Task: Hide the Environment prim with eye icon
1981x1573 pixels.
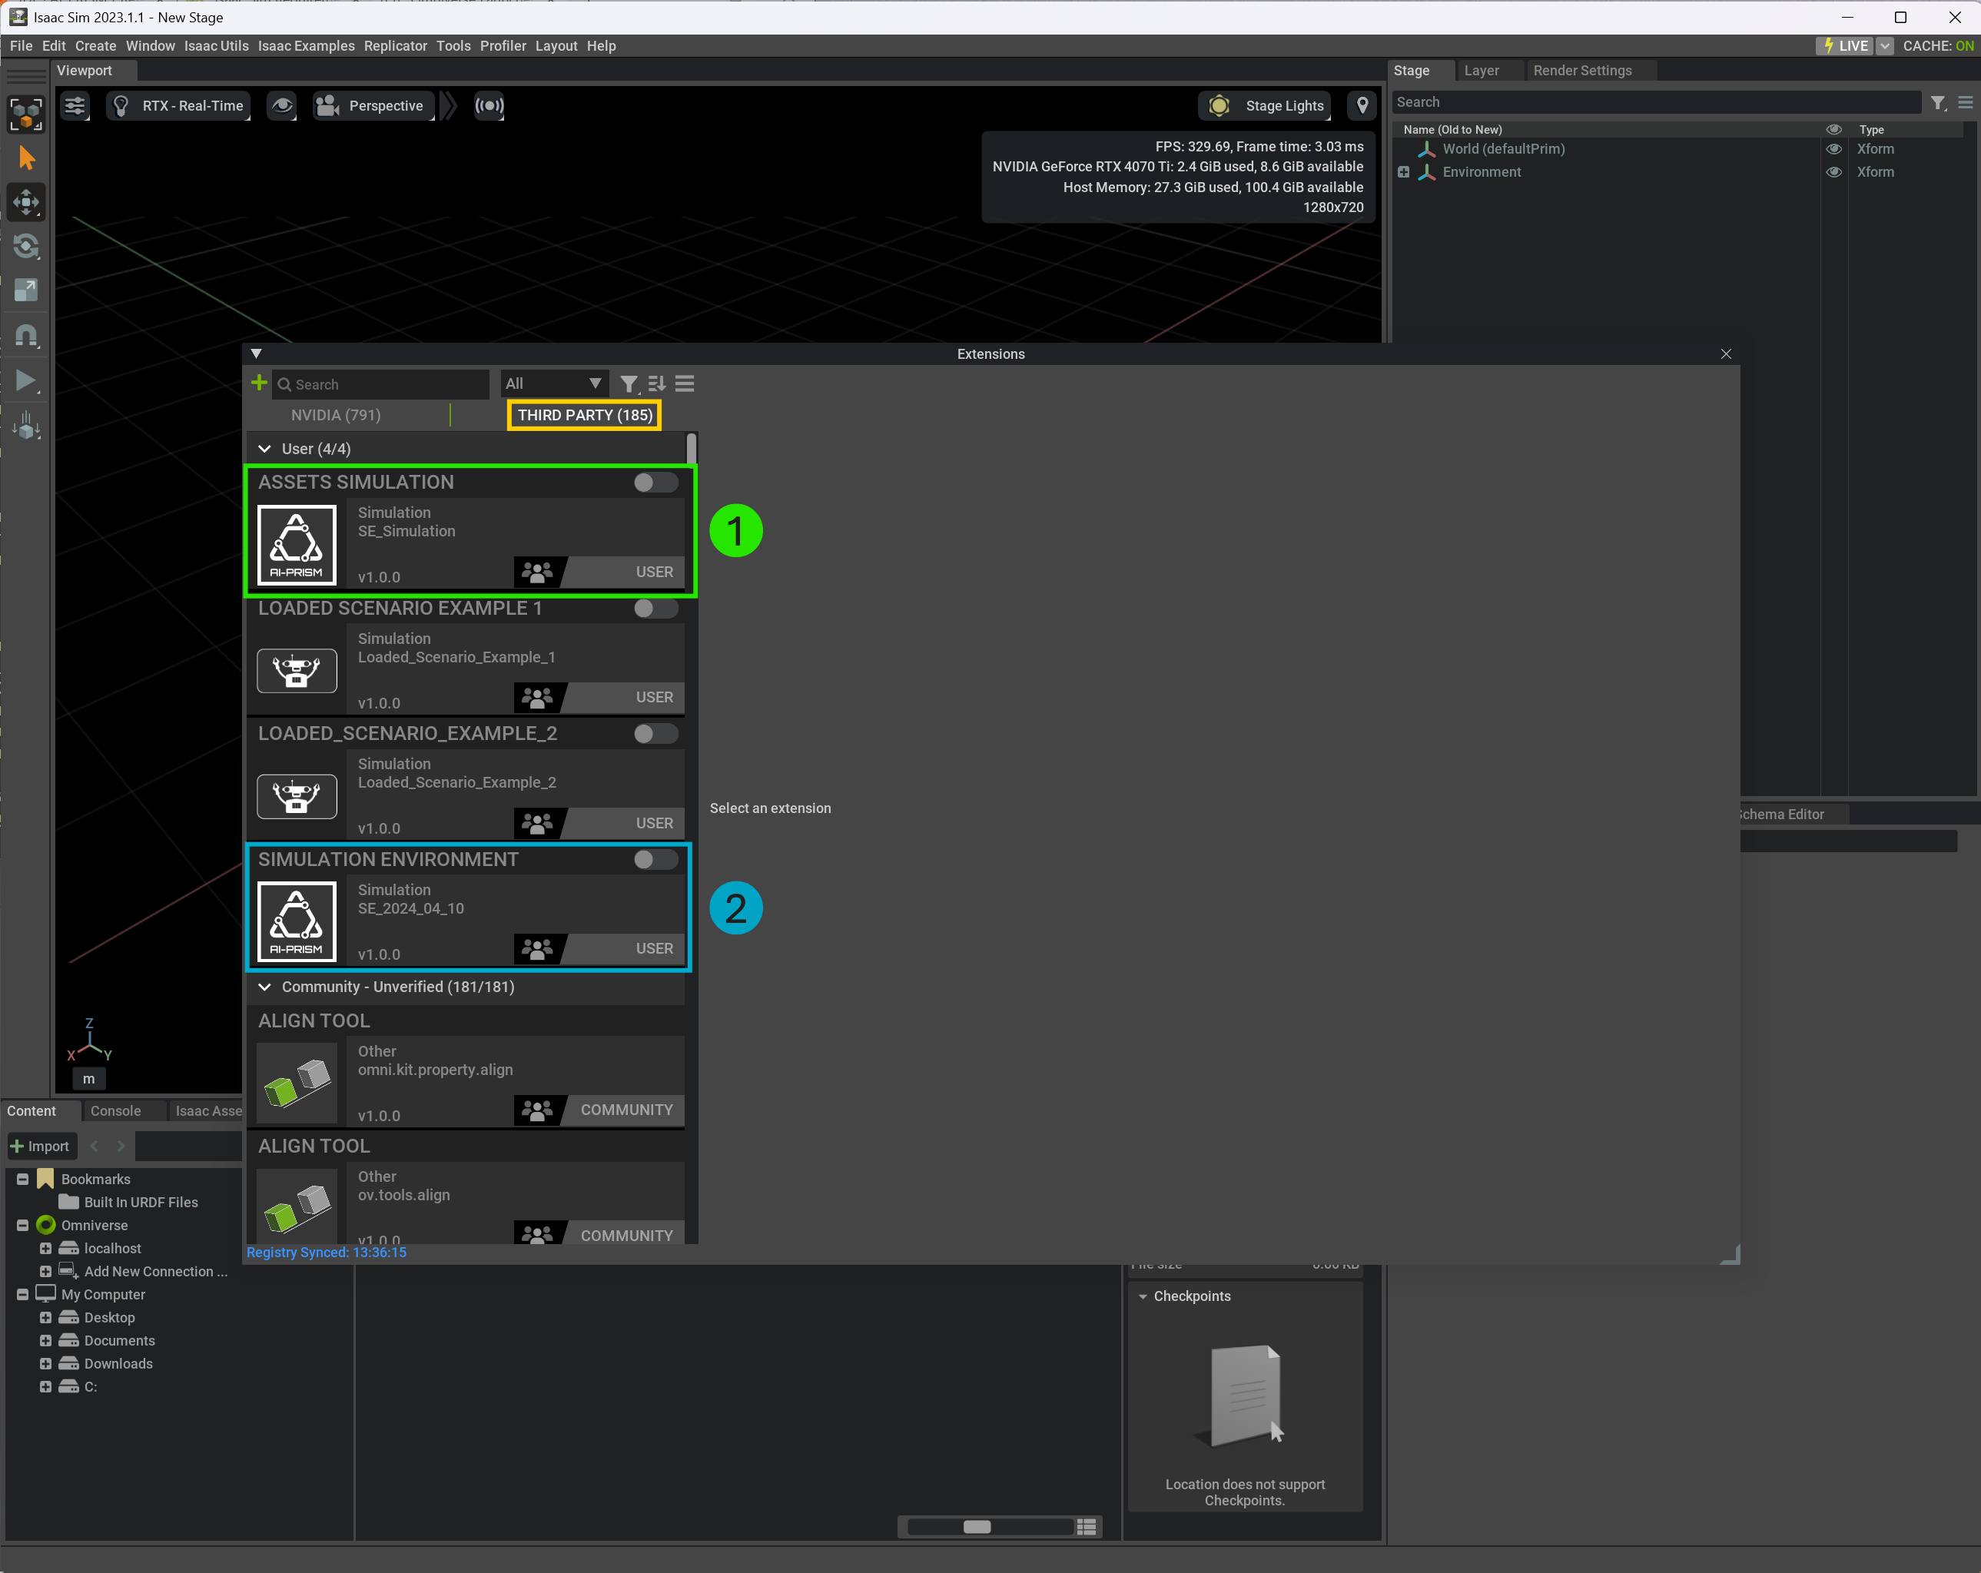Action: [1833, 172]
